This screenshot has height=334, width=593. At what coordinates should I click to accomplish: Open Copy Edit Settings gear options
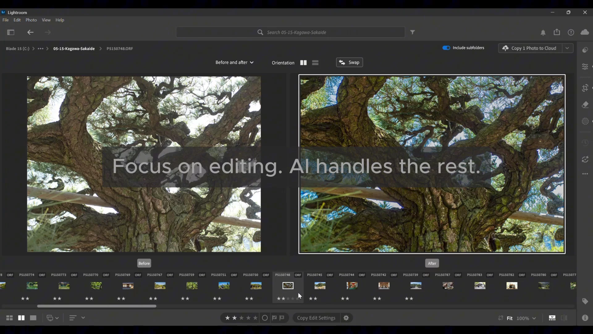click(346, 318)
